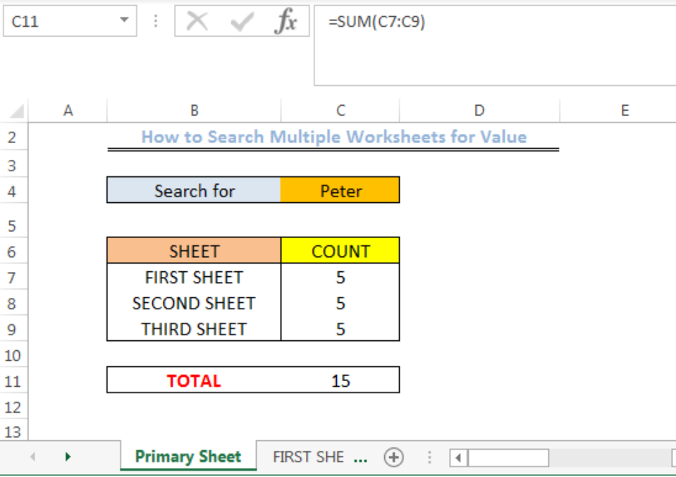Image resolution: width=676 pixels, height=477 pixels.
Task: Select the orange cell containing Peter
Action: pyautogui.click(x=340, y=190)
